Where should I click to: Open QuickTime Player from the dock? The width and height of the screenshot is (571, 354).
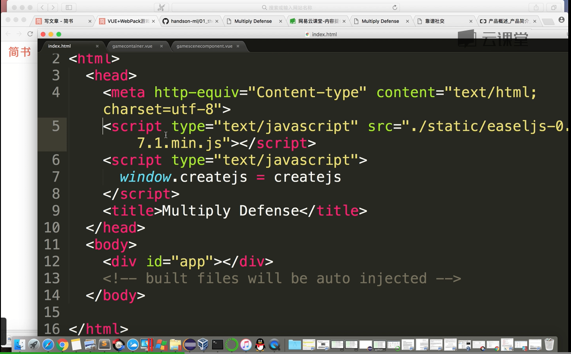pos(274,345)
